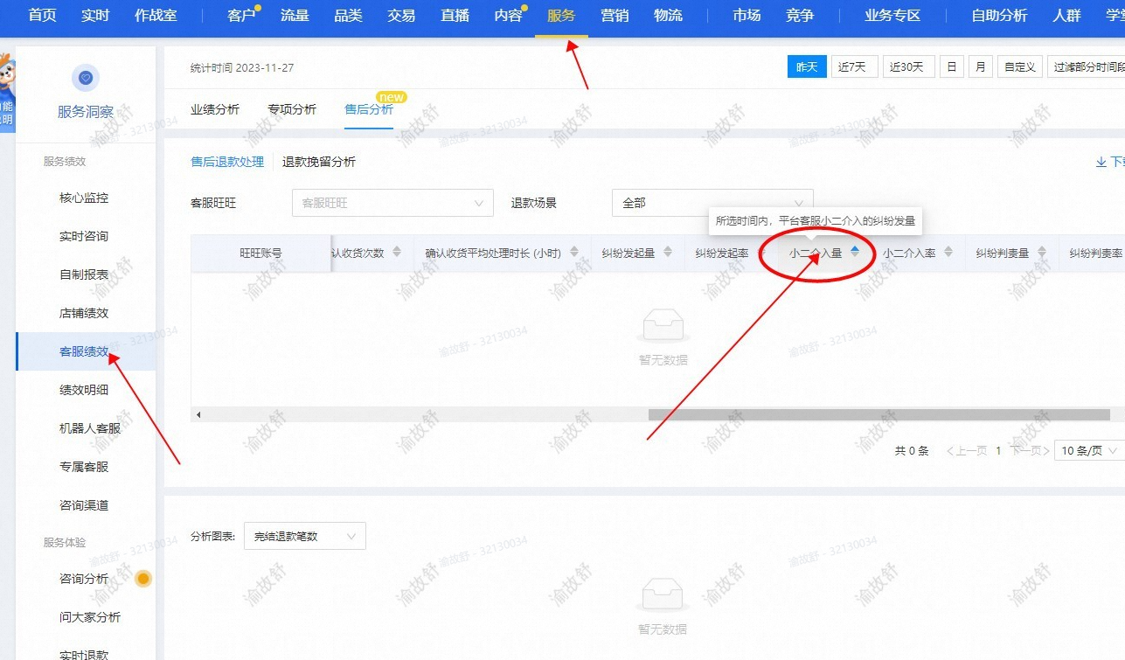Select 月 period button
Viewport: 1125px width, 660px height.
pos(980,66)
